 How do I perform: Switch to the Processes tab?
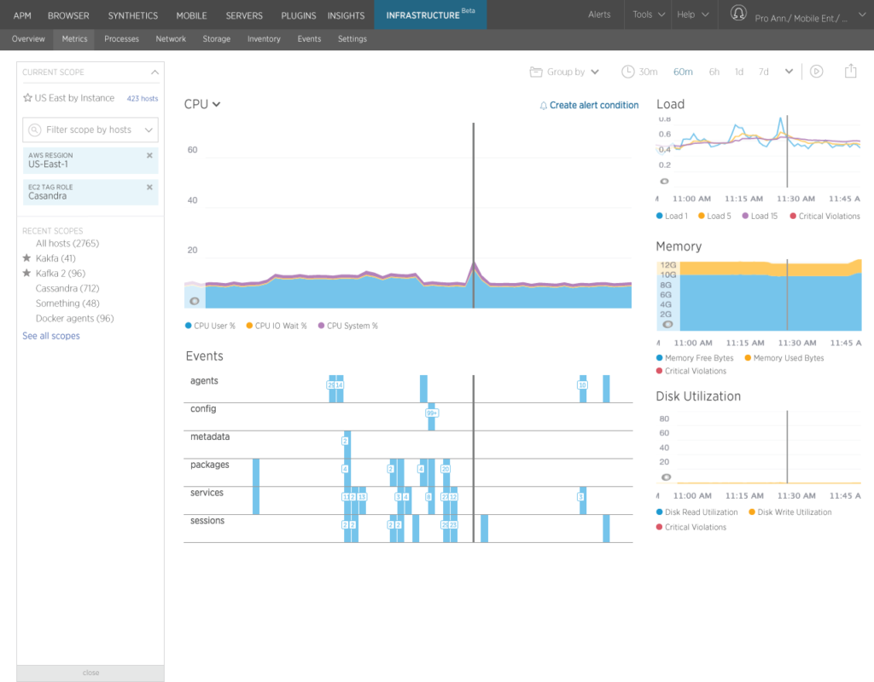[x=121, y=38]
